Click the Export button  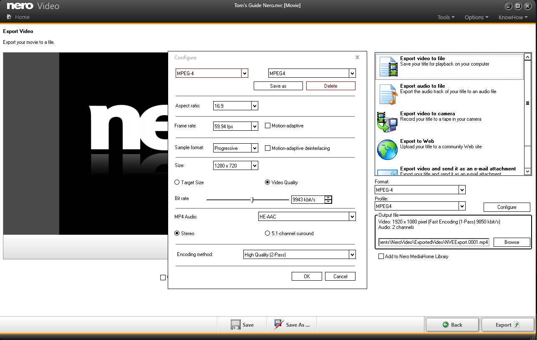click(x=508, y=325)
